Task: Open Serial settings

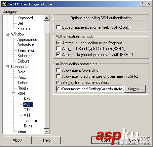Action: pos(22,131)
